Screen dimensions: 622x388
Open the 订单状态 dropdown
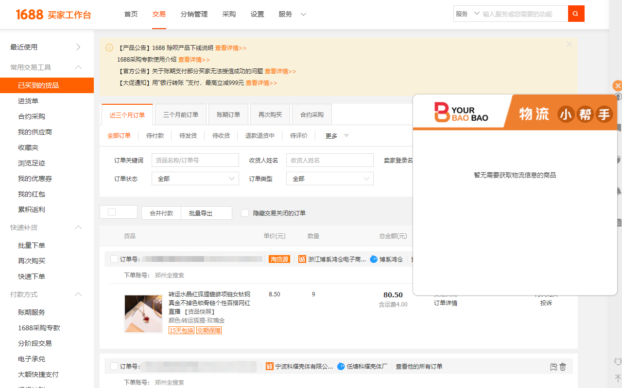click(x=195, y=178)
